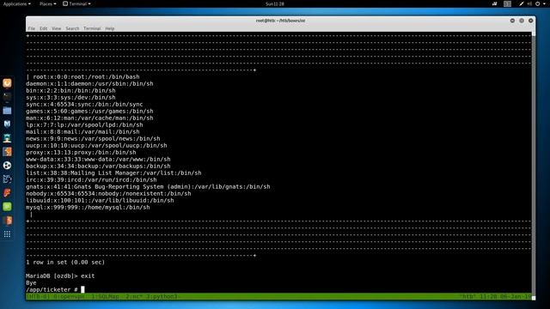
Task: Launch Metasploit 'M' icon in dock
Action: [7, 124]
